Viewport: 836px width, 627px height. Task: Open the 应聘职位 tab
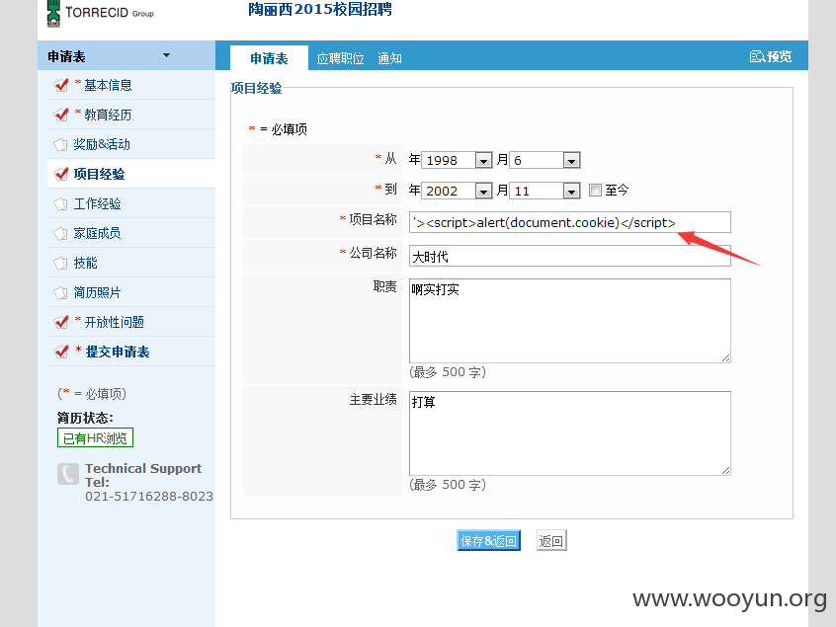(x=340, y=58)
